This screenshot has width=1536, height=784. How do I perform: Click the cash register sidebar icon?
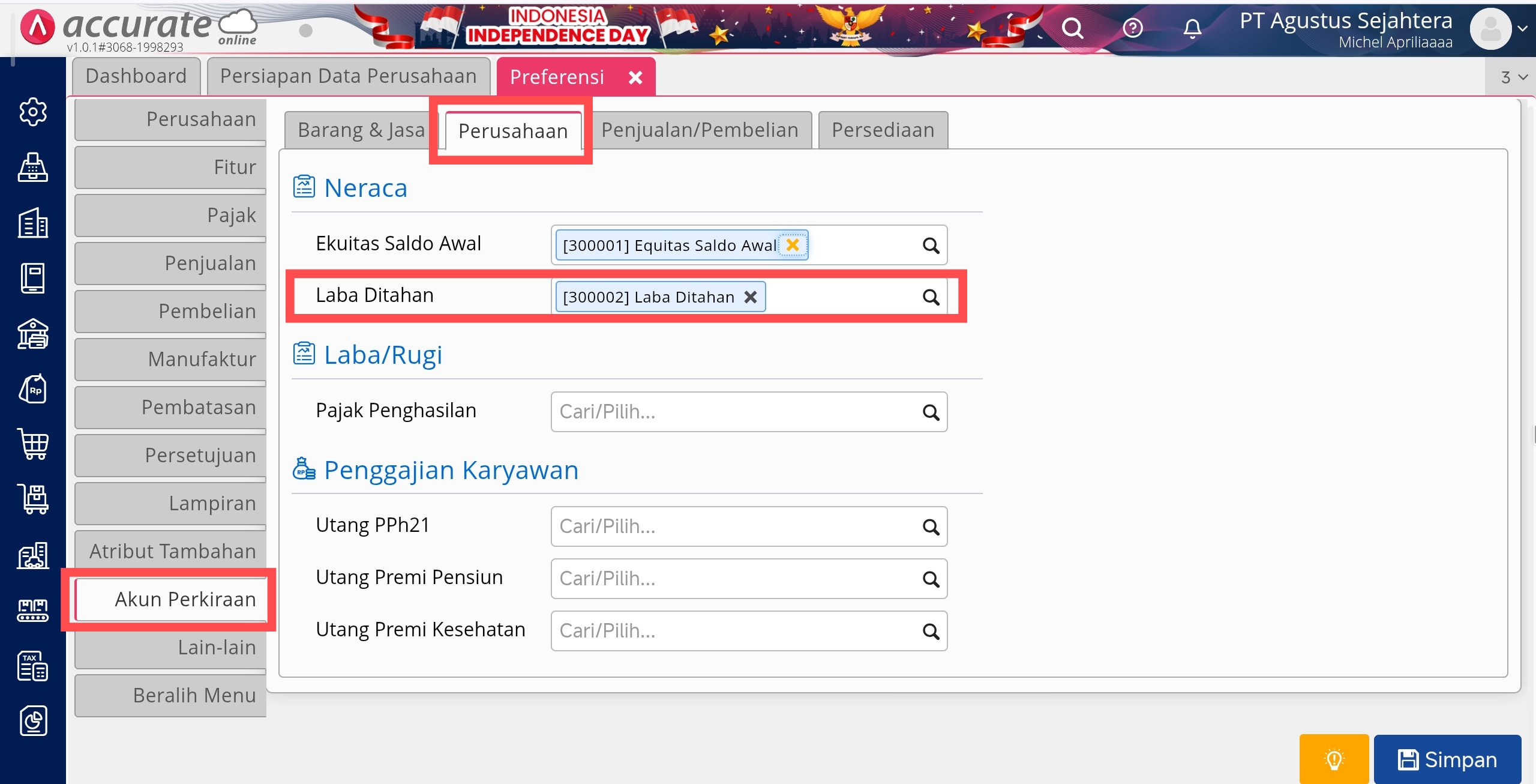pos(33,167)
